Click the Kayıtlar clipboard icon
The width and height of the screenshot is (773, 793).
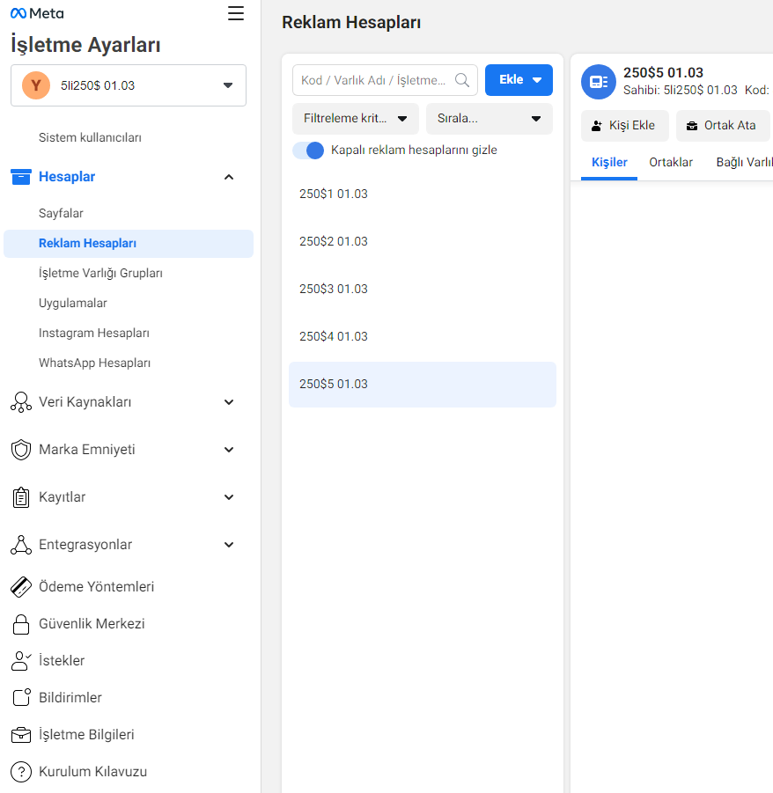point(21,497)
